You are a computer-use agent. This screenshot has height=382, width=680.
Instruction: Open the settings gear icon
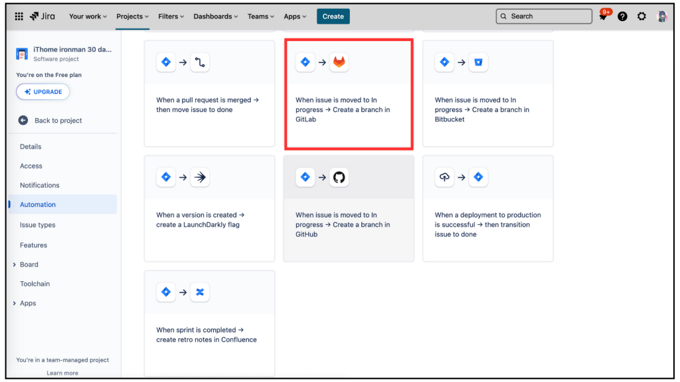(641, 17)
